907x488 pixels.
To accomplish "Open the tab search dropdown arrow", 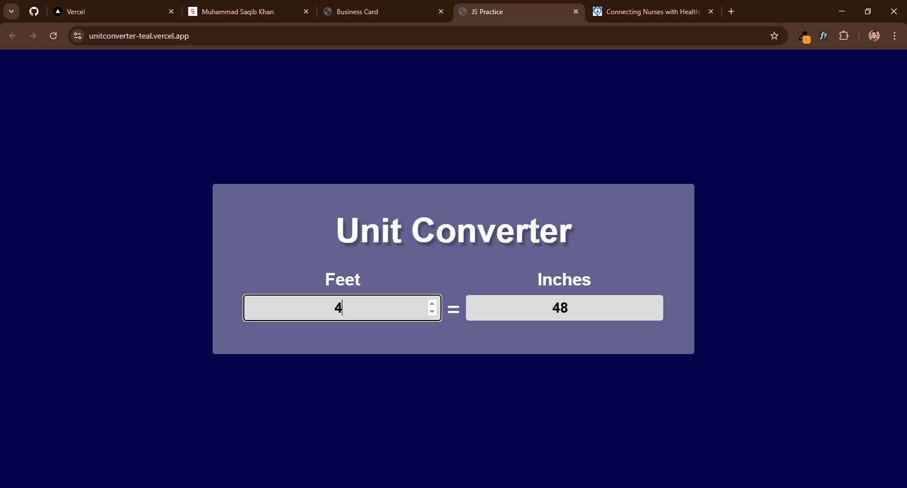I will tap(11, 11).
